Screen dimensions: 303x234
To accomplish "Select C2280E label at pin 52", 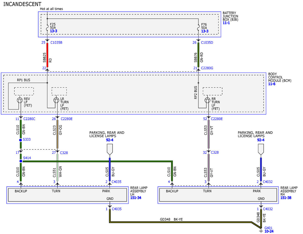I will [217, 119].
